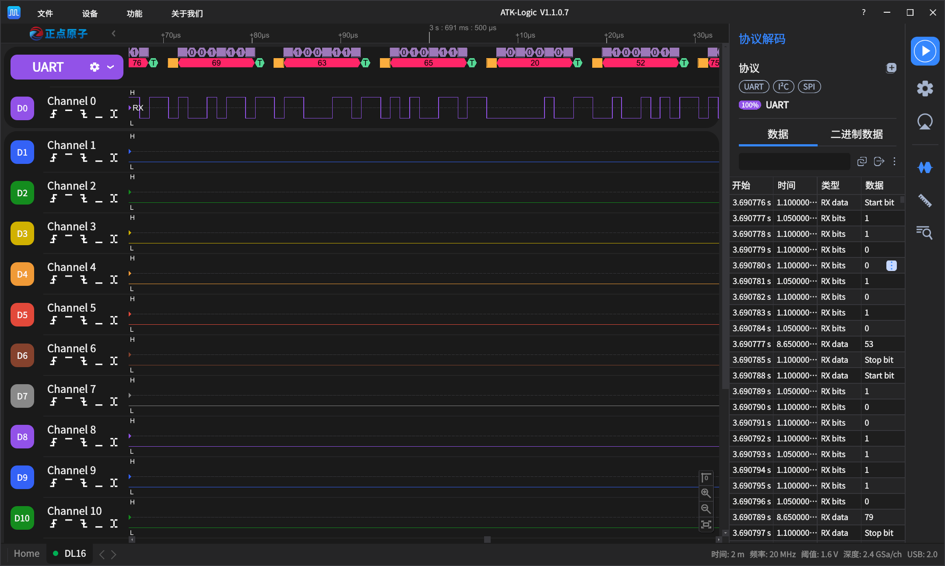Collapse the channel panel with left chevron

point(113,33)
